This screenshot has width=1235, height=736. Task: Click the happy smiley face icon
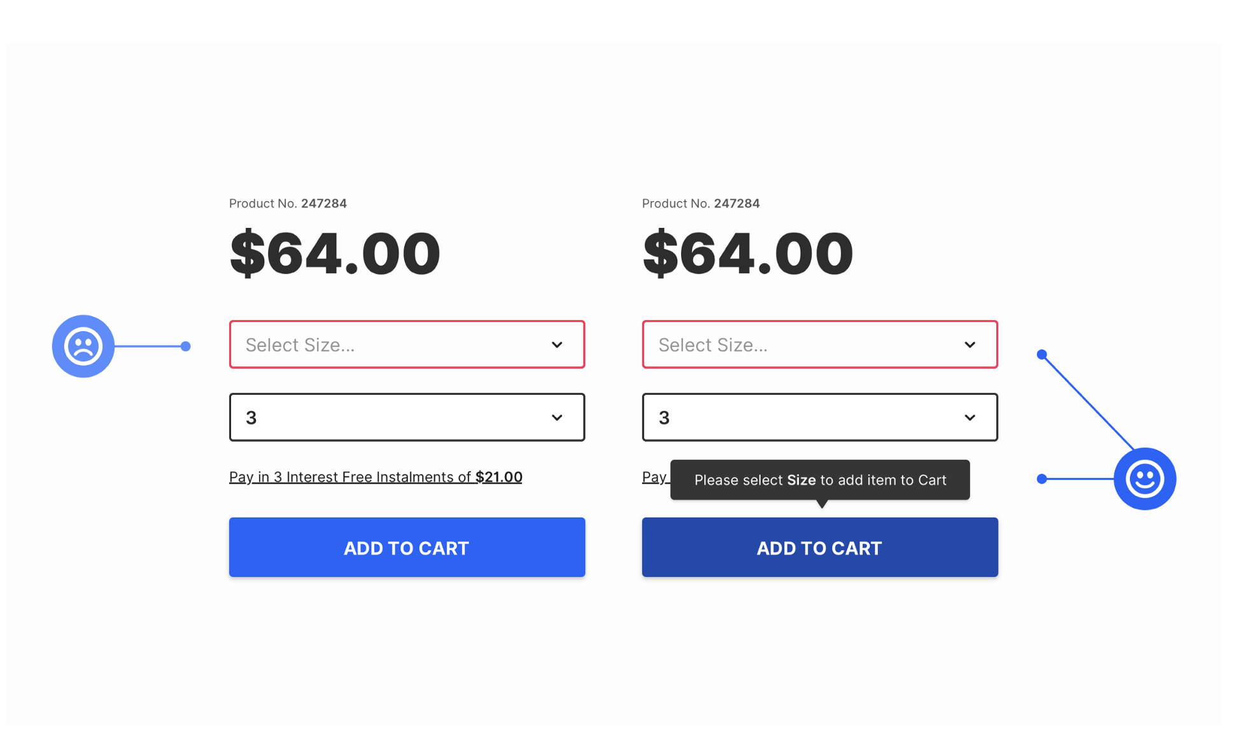tap(1144, 479)
